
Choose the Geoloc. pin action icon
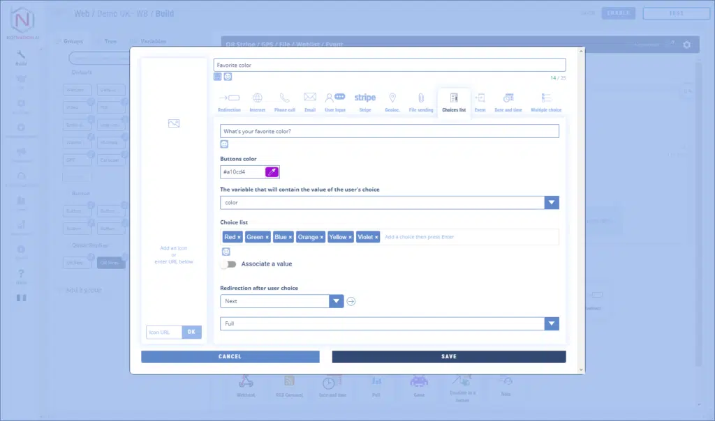coord(392,98)
